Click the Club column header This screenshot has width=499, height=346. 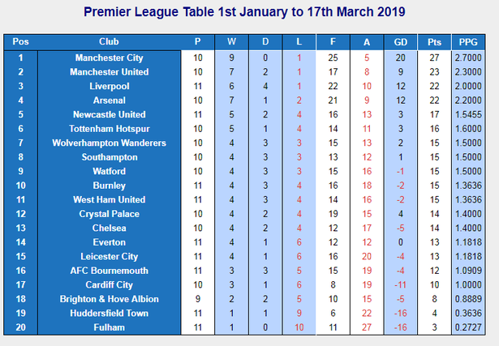point(109,41)
